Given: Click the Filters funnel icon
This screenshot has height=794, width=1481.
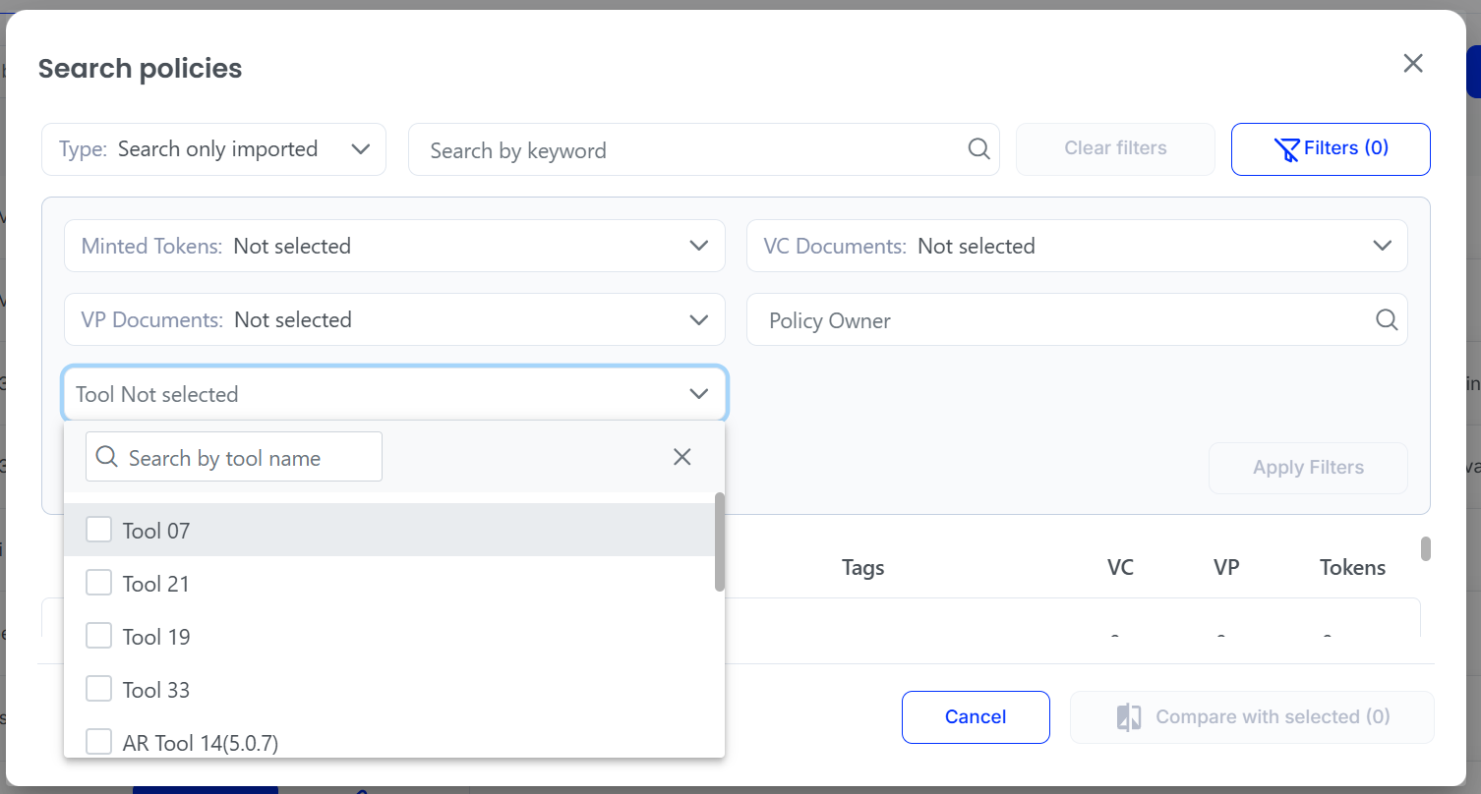Looking at the screenshot, I should click(x=1286, y=149).
